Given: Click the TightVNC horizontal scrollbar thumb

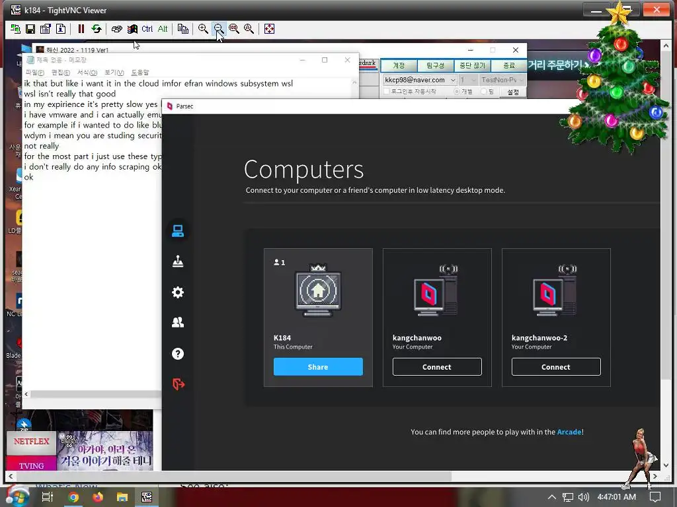Looking at the screenshot, I should [233, 477].
